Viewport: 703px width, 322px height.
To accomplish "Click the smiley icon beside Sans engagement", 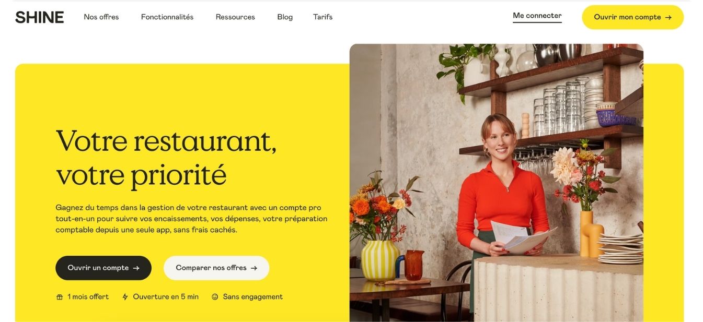I will (x=215, y=297).
